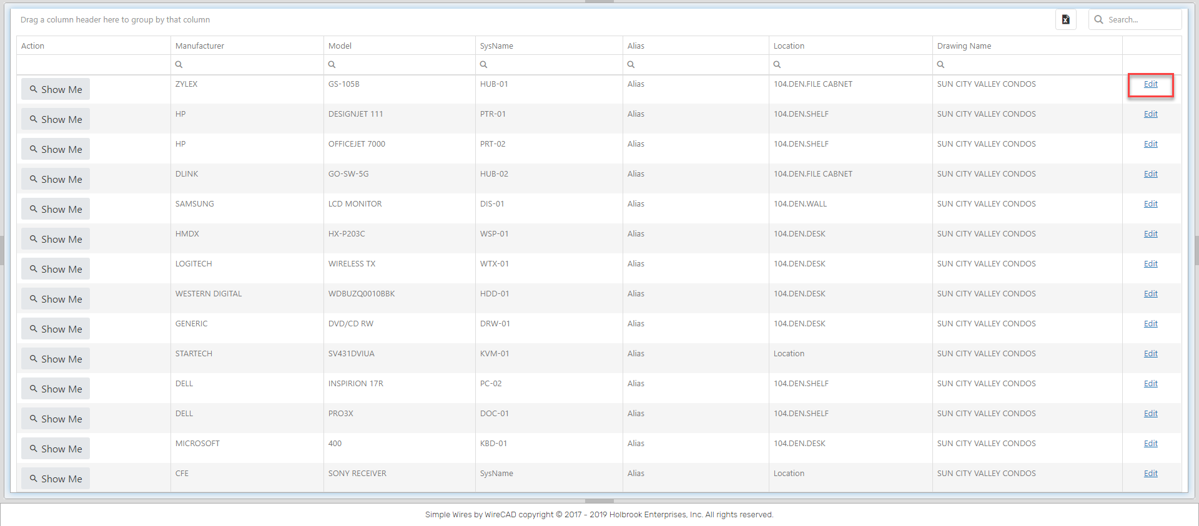The height and width of the screenshot is (526, 1199).
Task: Click Show Me for GENERIC DVD/CD RW
Action: pyautogui.click(x=56, y=329)
